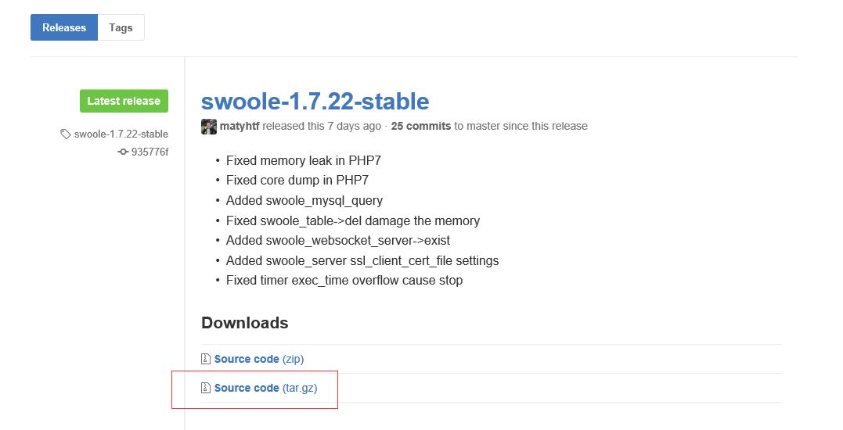Download Source code (tar.gz)
843x430 pixels.
pos(265,388)
